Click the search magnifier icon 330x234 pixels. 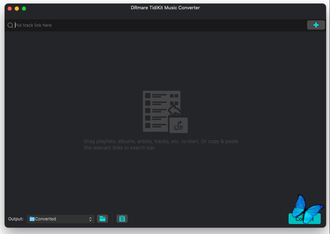click(x=10, y=25)
